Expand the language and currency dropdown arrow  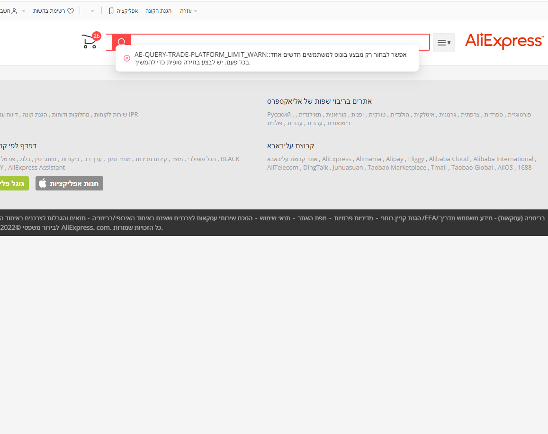click(x=92, y=11)
